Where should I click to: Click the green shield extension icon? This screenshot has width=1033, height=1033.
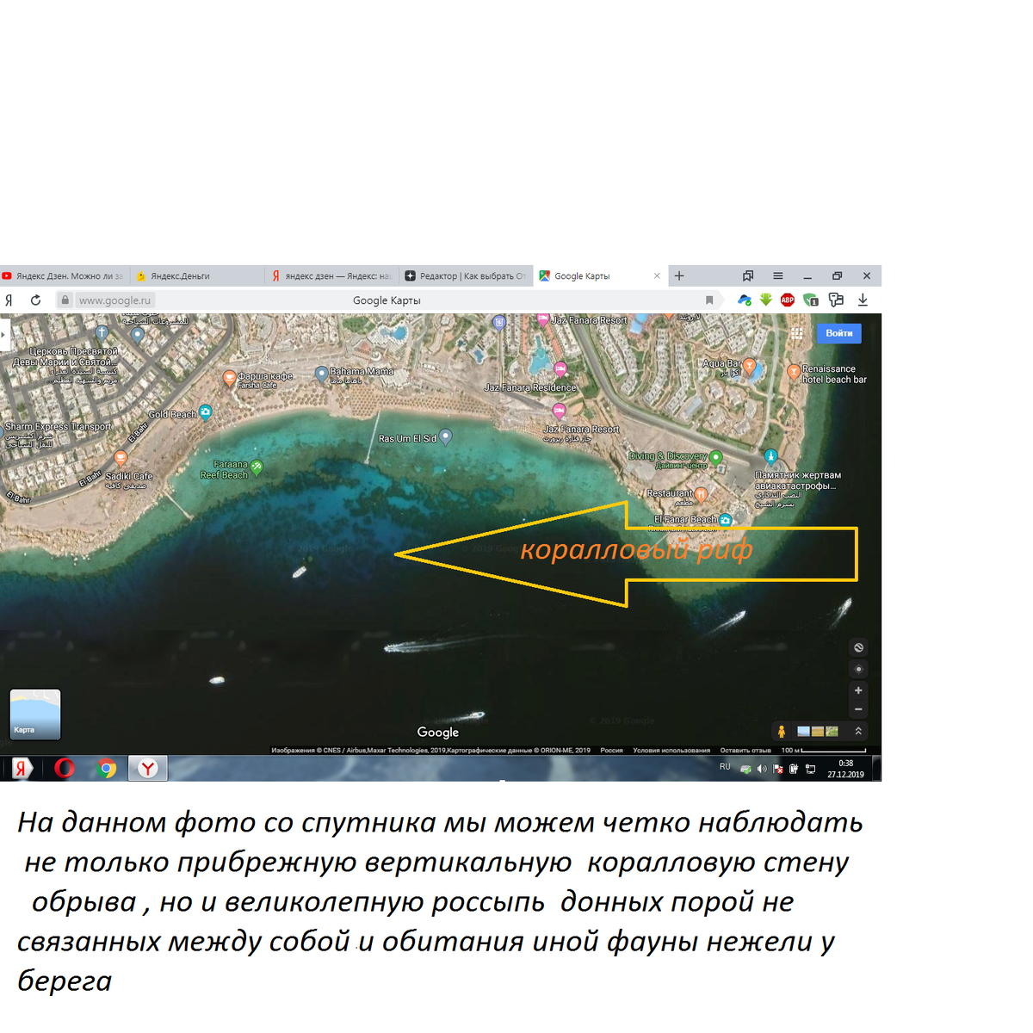(x=810, y=300)
